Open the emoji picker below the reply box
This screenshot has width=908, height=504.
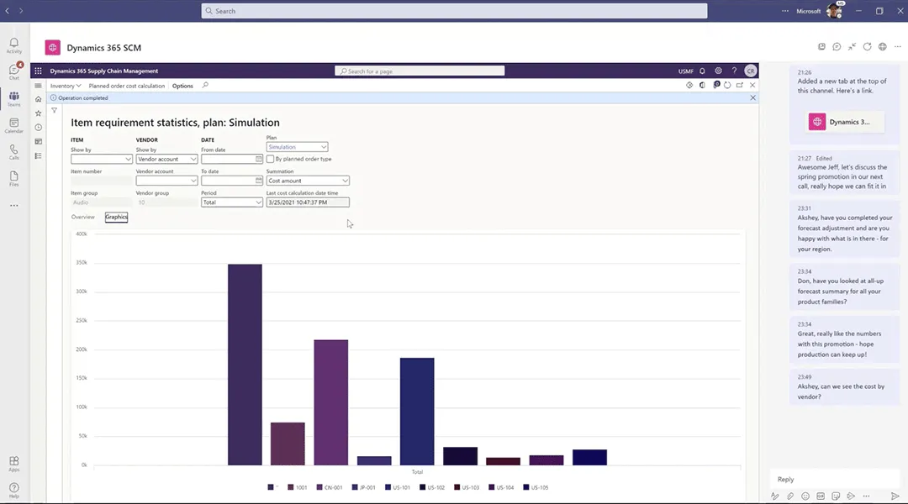[805, 496]
